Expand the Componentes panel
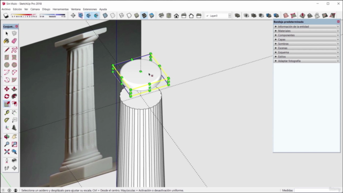This screenshot has height=193, width=343. coord(307,35)
